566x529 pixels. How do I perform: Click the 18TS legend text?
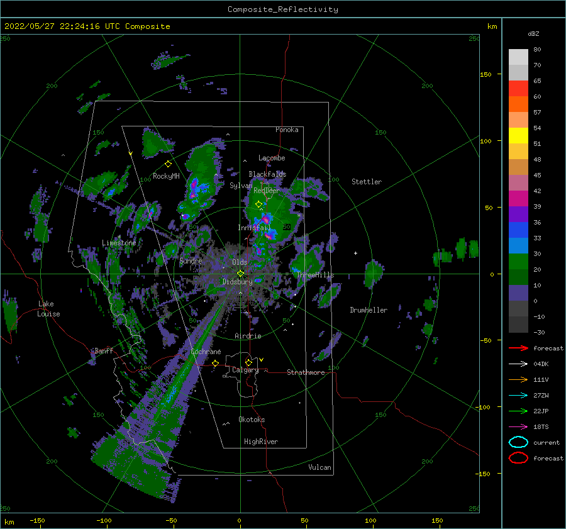(541, 427)
